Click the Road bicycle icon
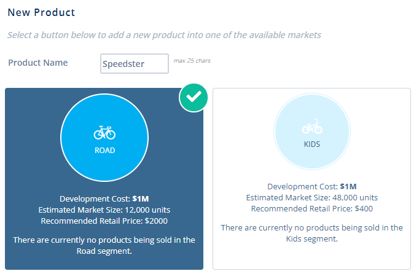This screenshot has height=279, width=419. pyautogui.click(x=104, y=132)
